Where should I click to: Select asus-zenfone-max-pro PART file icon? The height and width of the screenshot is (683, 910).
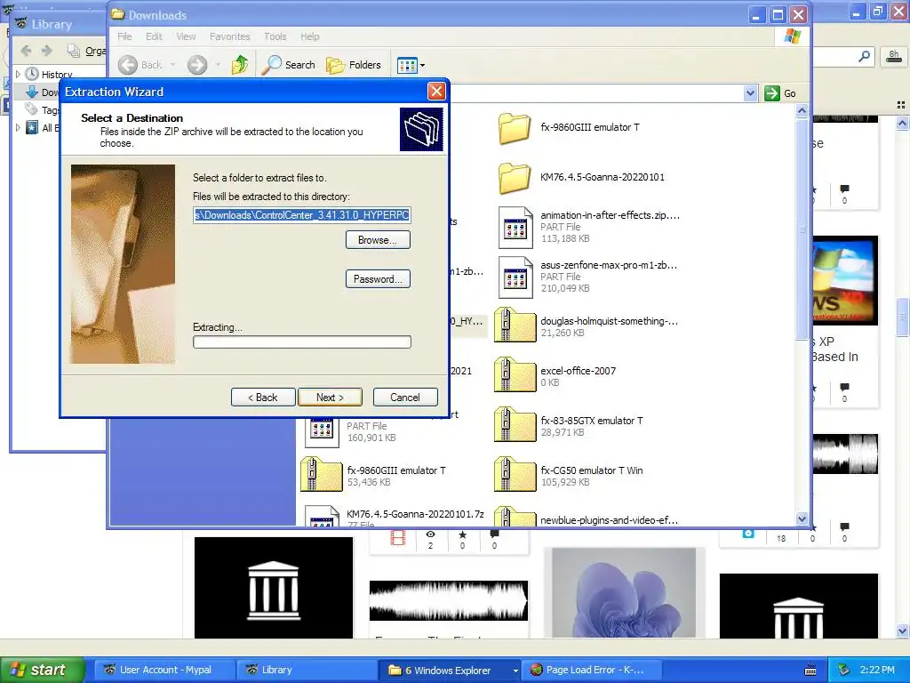(x=515, y=277)
